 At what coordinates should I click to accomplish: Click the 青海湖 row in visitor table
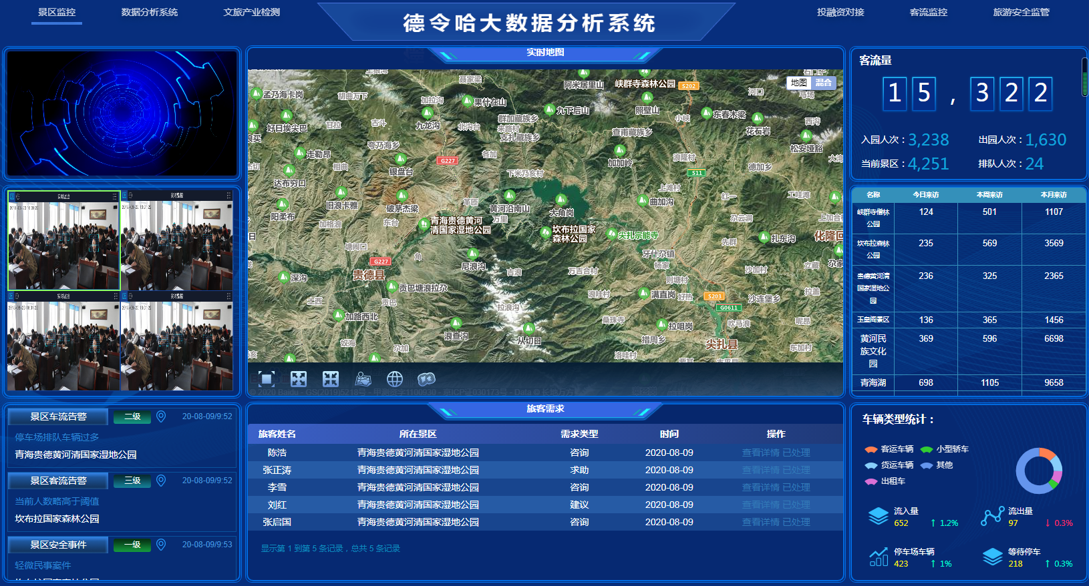pyautogui.click(x=969, y=382)
